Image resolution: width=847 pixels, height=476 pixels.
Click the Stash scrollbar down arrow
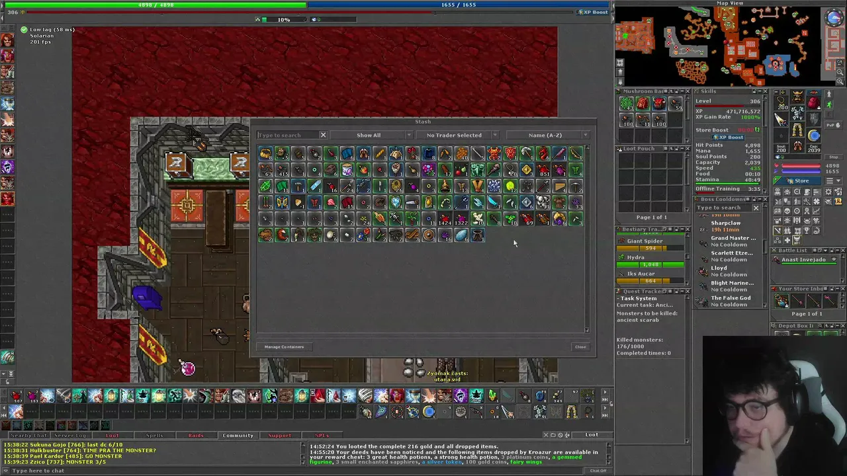click(x=587, y=330)
